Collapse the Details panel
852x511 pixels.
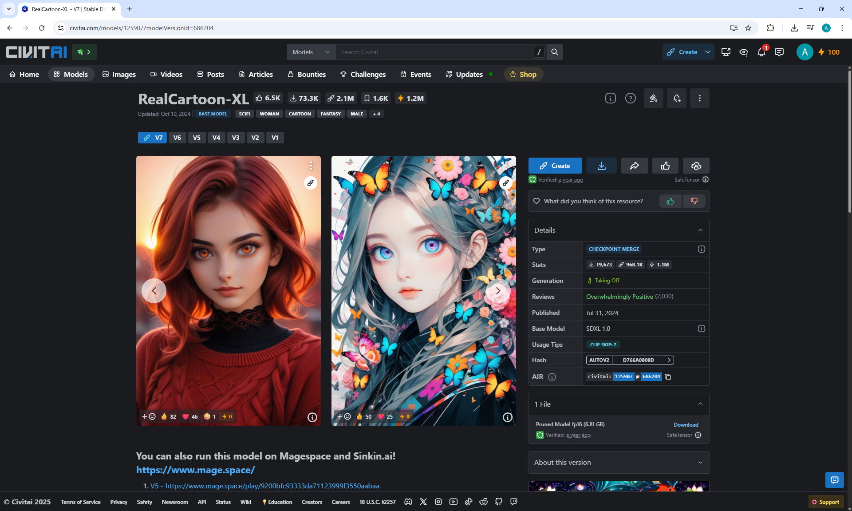pyautogui.click(x=700, y=230)
